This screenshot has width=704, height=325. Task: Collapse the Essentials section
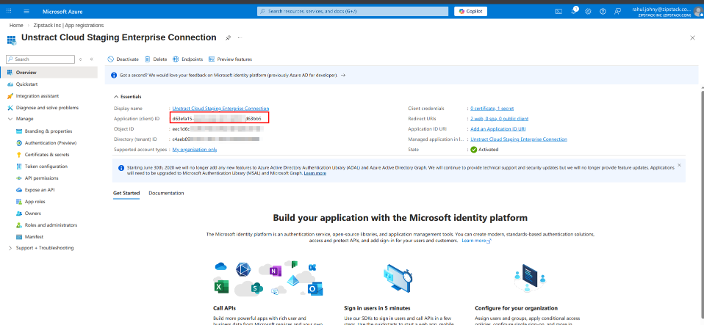click(x=115, y=96)
